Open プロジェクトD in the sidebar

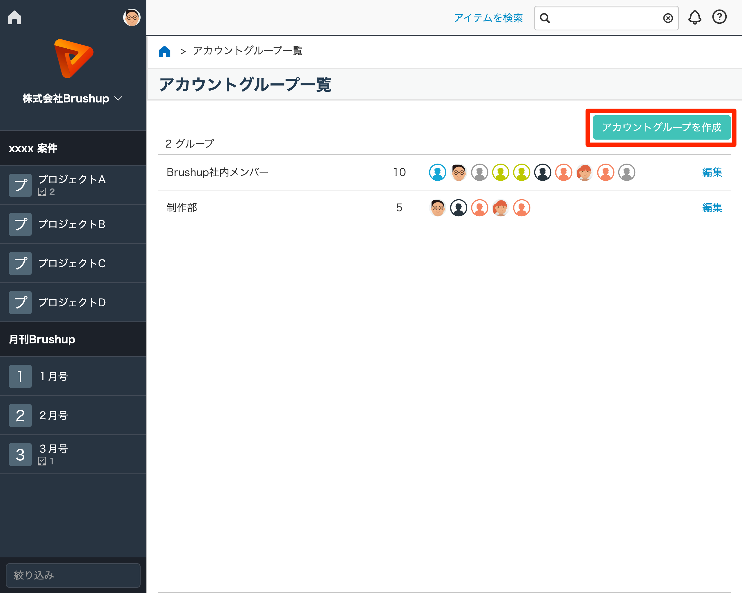pyautogui.click(x=73, y=302)
